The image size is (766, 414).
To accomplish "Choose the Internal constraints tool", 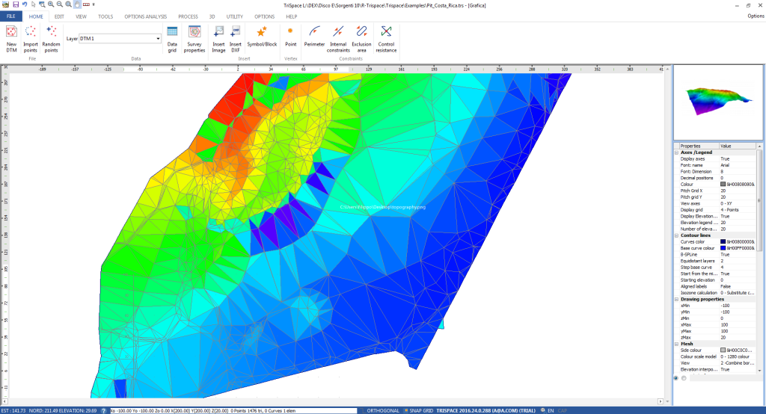I will point(338,37).
